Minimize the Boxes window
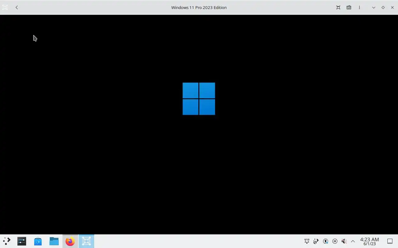This screenshot has width=398, height=248. (374, 7)
